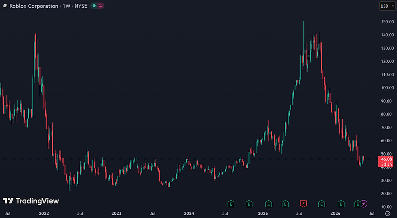Open the USD currency dropdown
Image resolution: width=397 pixels, height=218 pixels.
pos(387,6)
